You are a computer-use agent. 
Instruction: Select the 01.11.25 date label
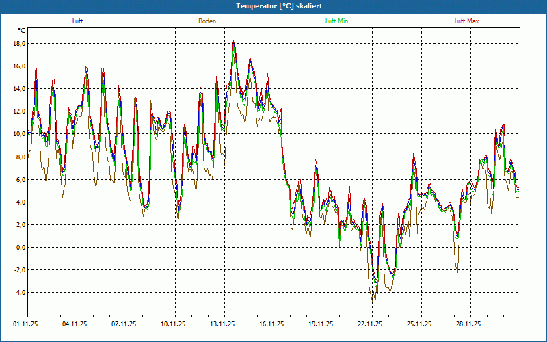(x=25, y=324)
